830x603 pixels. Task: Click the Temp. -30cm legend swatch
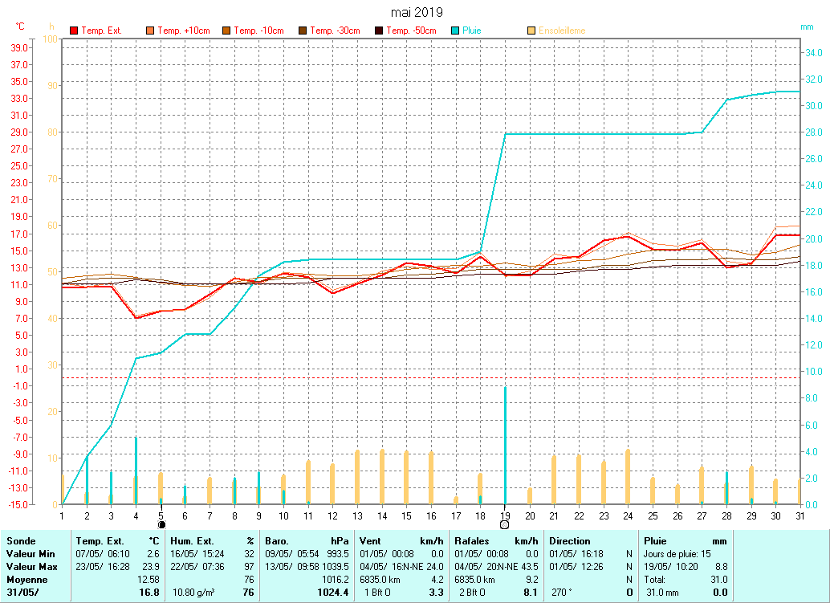(303, 31)
